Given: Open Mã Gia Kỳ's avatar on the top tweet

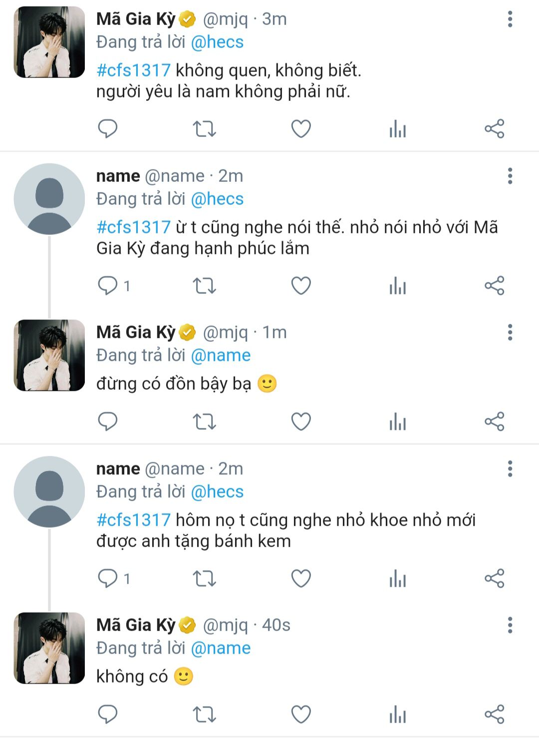Looking at the screenshot, I should coord(49,42).
